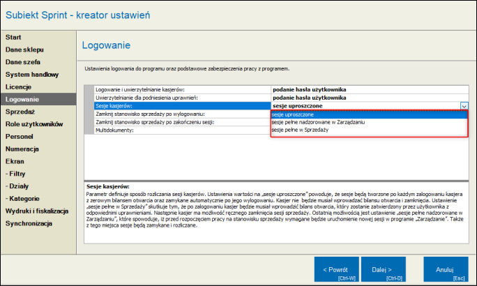Click the Powrót back button
Screen dimensions: 477x286
[x=337, y=269]
